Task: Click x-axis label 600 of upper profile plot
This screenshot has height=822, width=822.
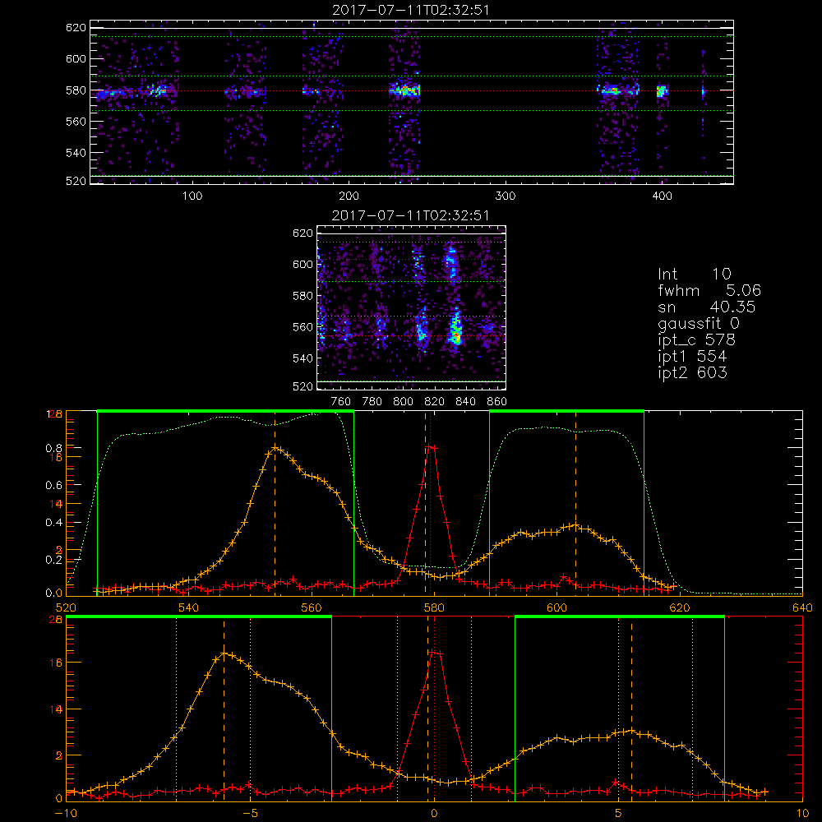Action: click(556, 607)
